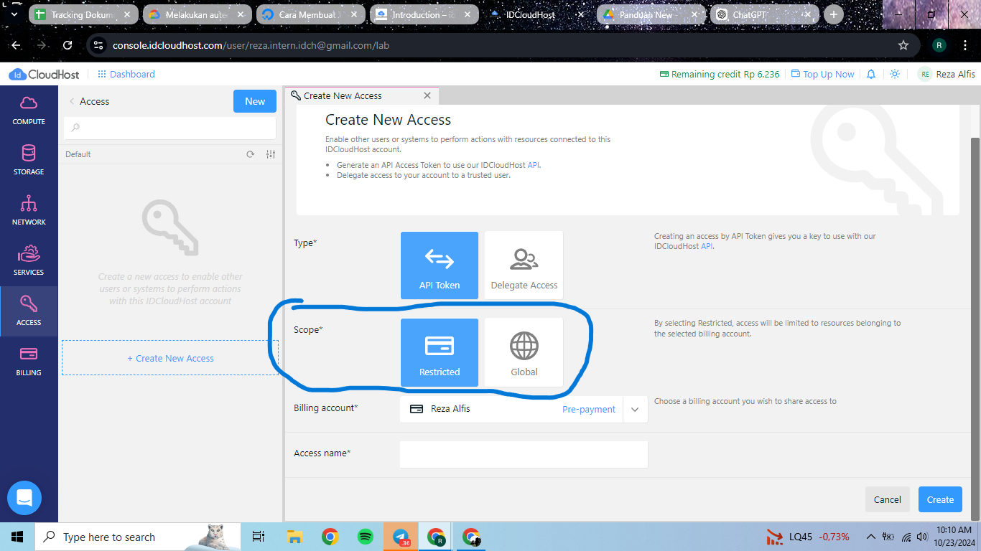Image resolution: width=981 pixels, height=551 pixels.
Task: Open notifications bell icon
Action: (871, 74)
